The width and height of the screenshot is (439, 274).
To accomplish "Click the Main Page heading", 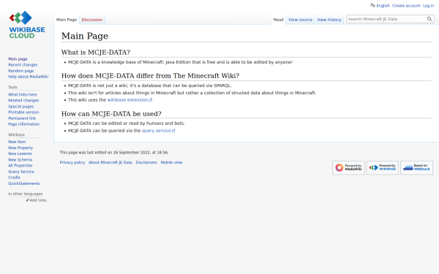I will [x=85, y=36].
